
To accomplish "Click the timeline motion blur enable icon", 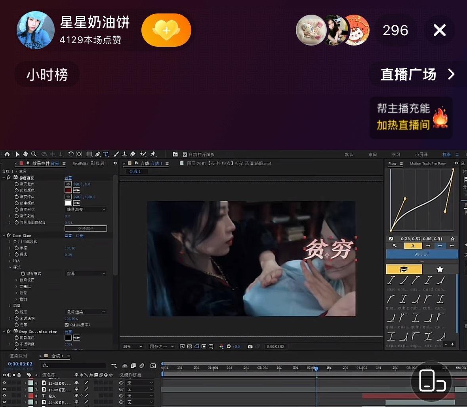I will pos(142,365).
